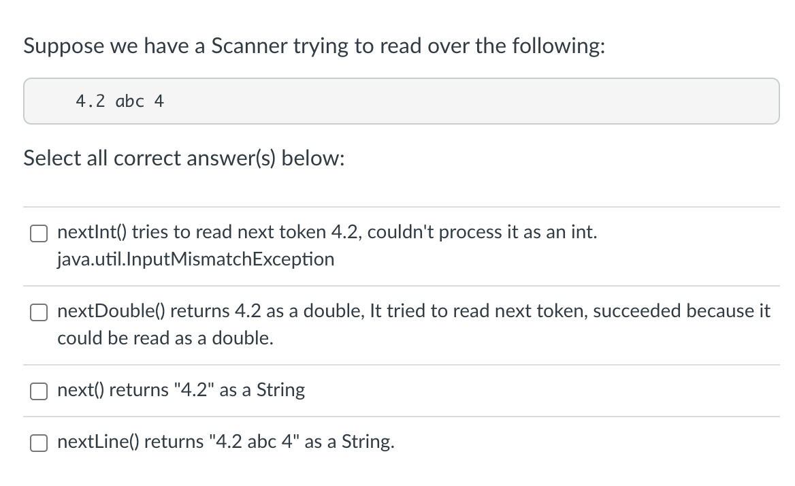Click the "Select all correct answer(s) below:" prompt
The image size is (795, 486).
pyautogui.click(x=184, y=158)
